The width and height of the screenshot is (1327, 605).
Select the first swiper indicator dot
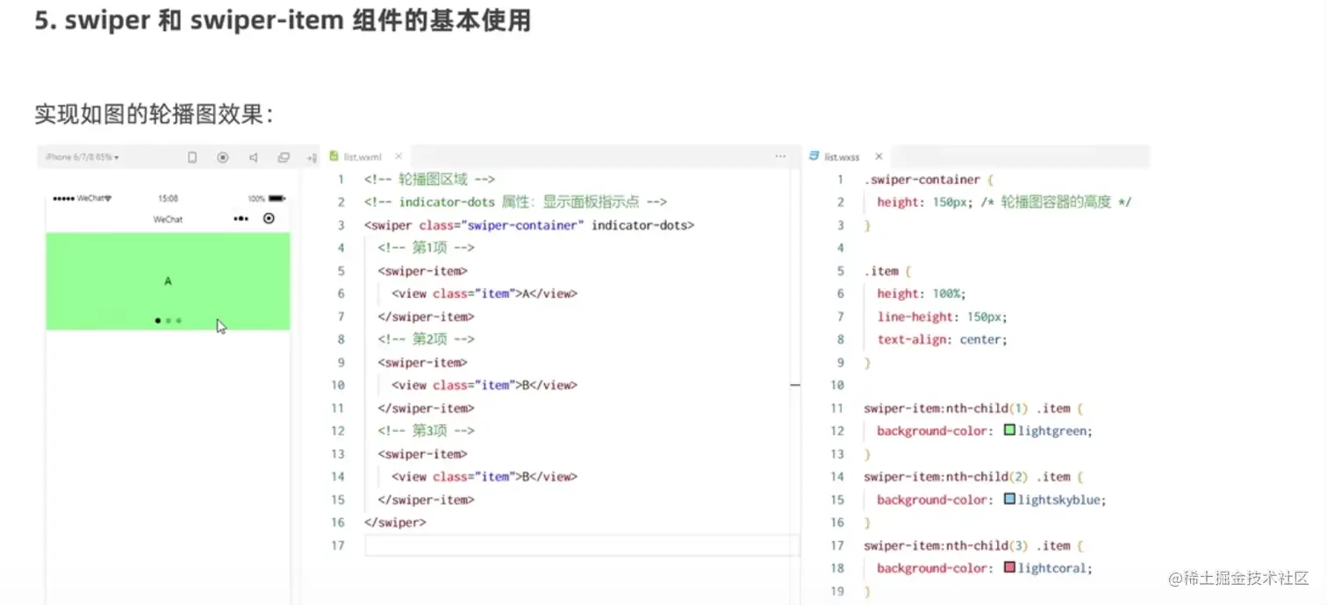pyautogui.click(x=158, y=321)
